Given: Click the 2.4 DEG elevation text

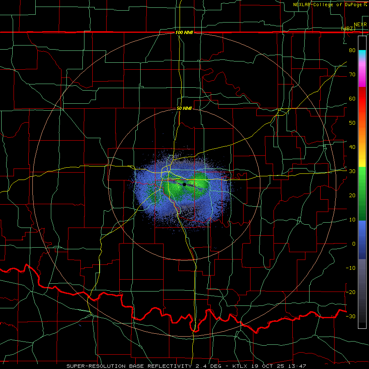Looking at the screenshot, I should pyautogui.click(x=208, y=366).
